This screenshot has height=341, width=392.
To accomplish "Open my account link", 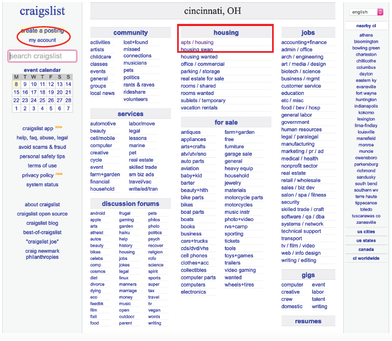I will pos(42,40).
